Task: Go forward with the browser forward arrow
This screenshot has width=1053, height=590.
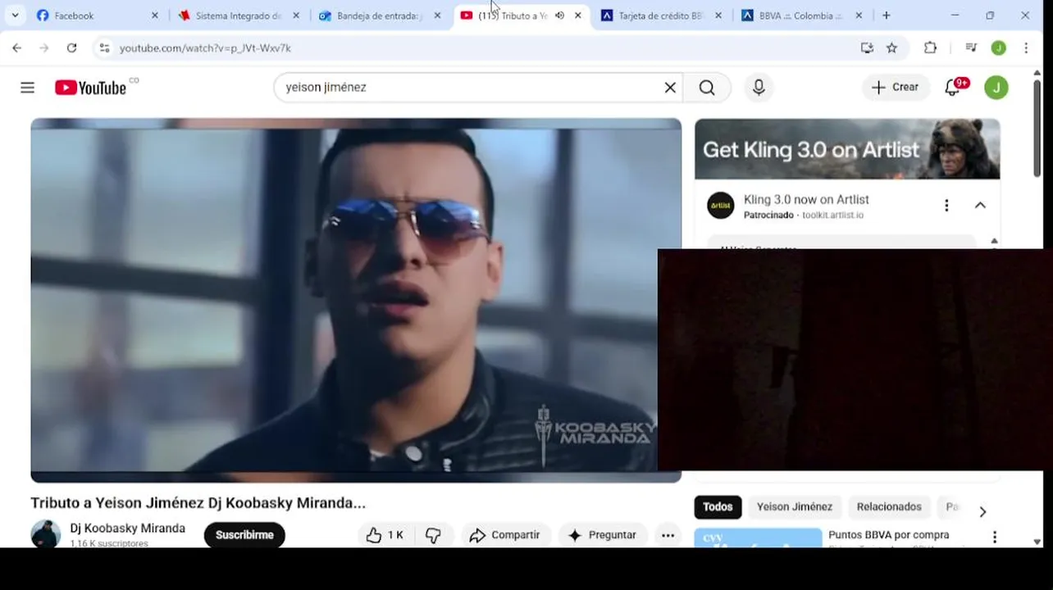Action: (x=44, y=48)
